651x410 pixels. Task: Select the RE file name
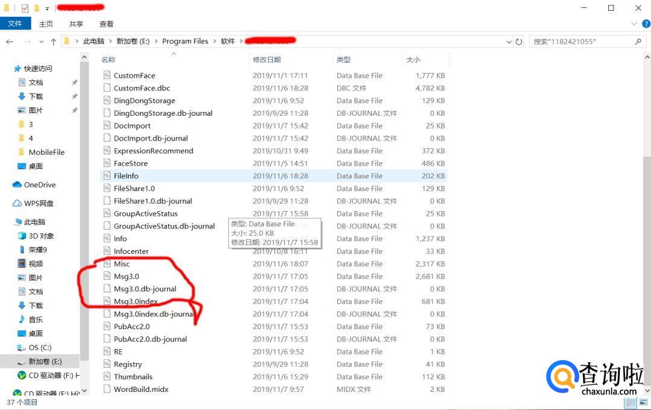118,352
